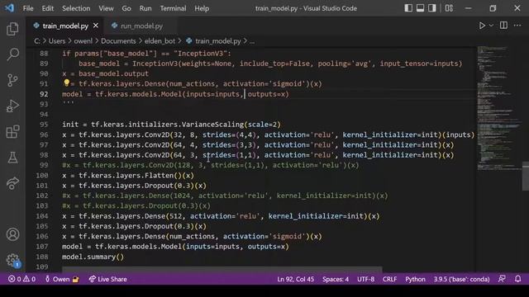Click the Owen Live Share user status item
Image resolution: width=529 pixels, height=297 pixels.
coord(61,279)
